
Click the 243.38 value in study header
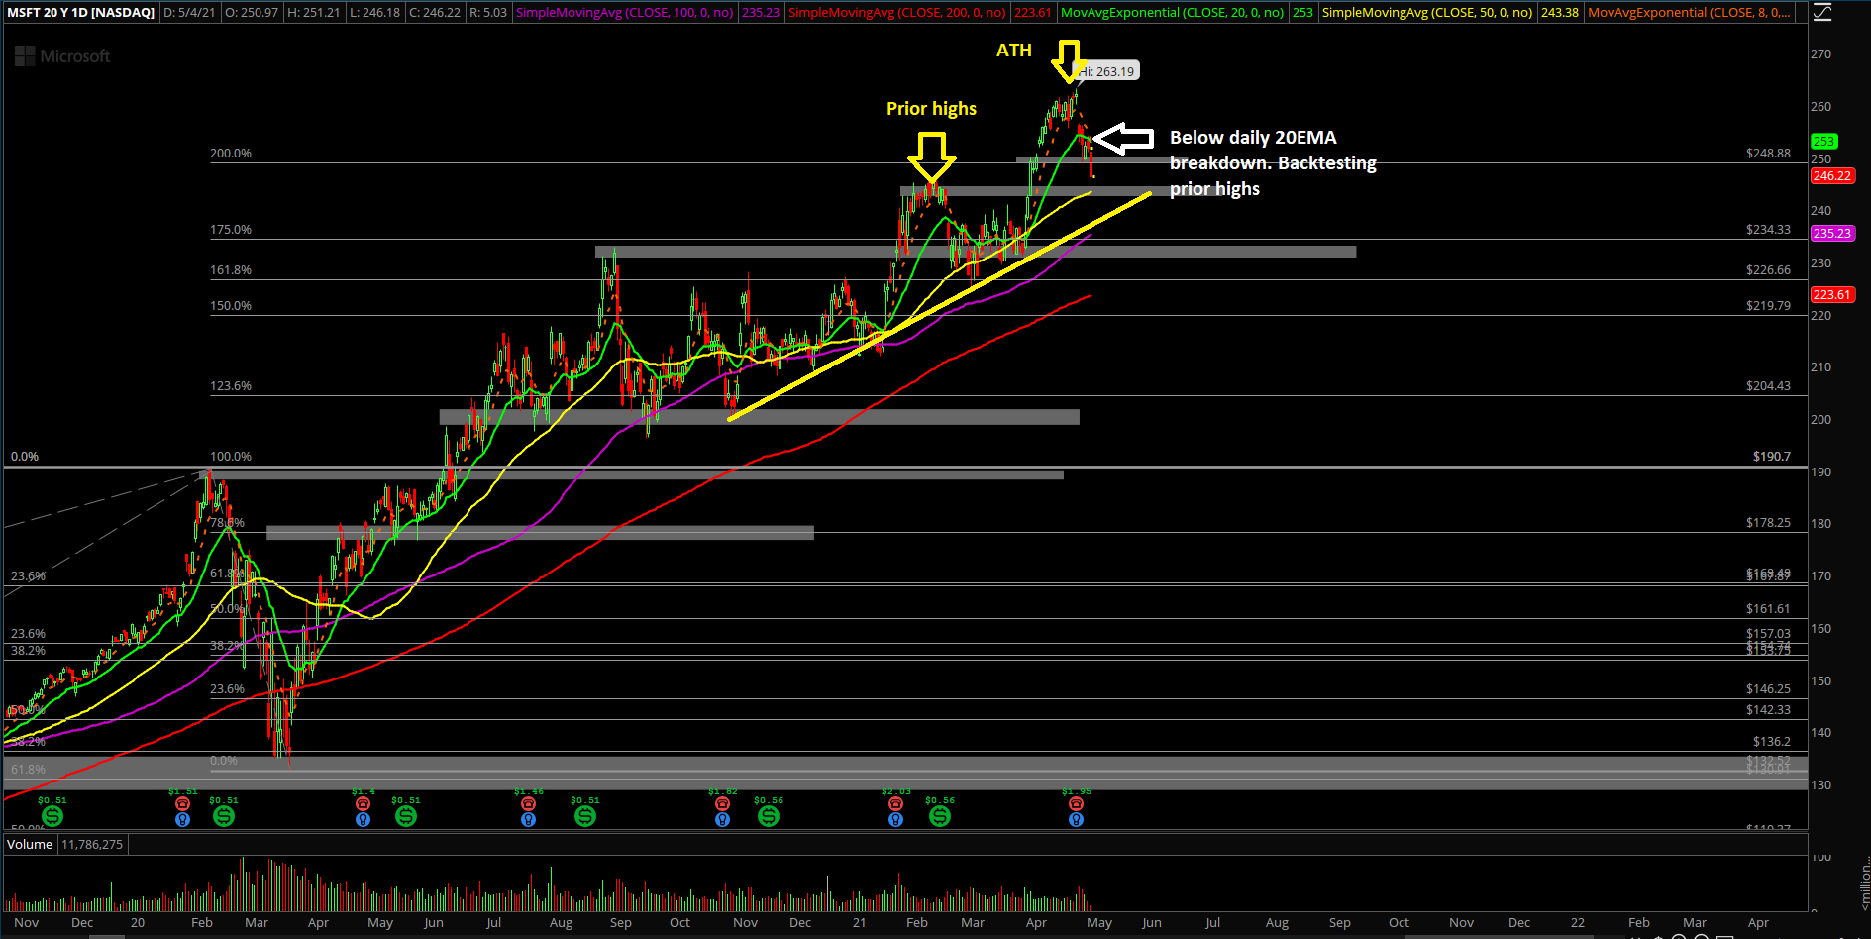[1560, 12]
